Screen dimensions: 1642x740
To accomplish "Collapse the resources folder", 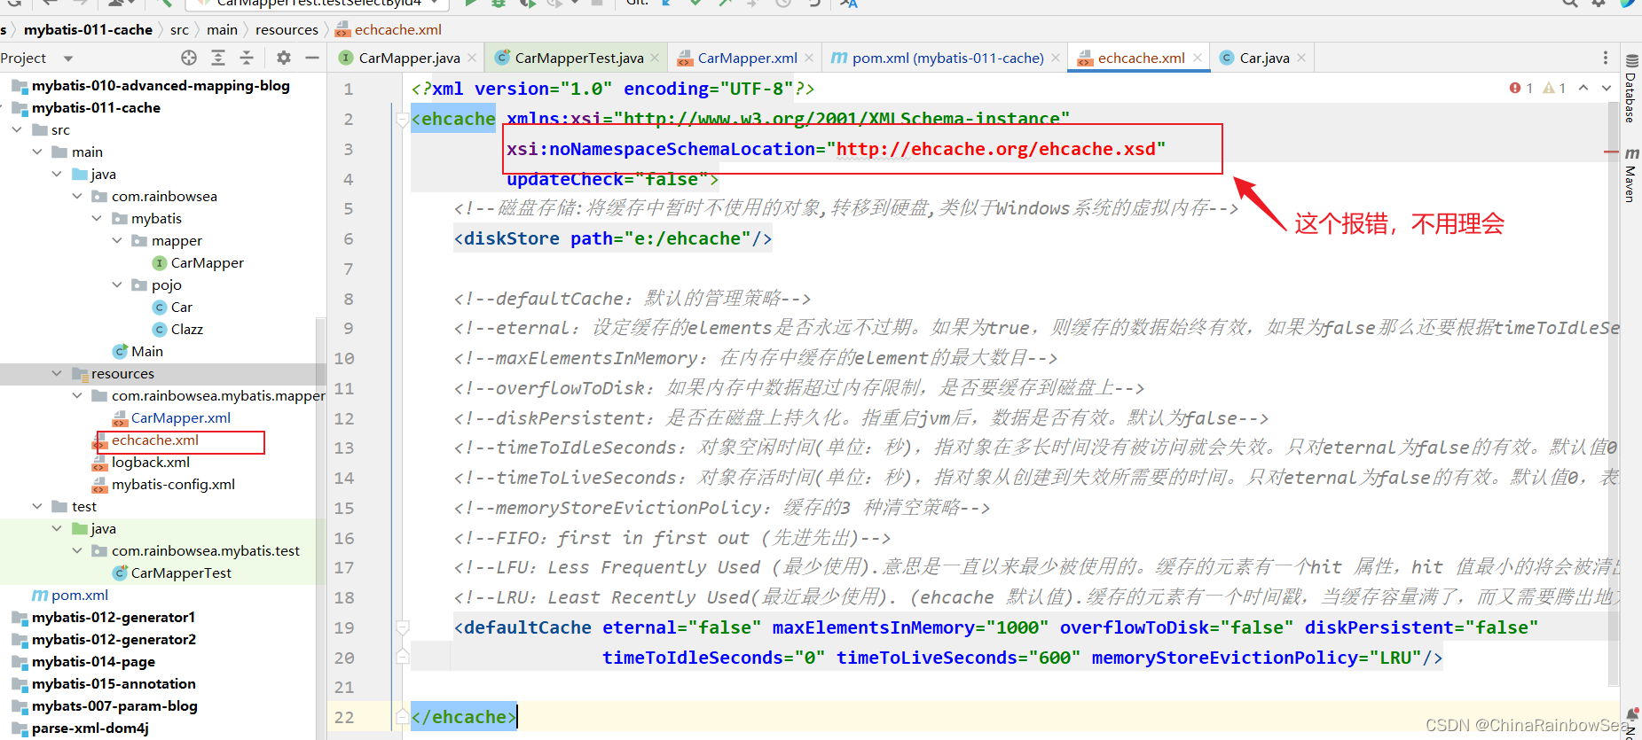I will [x=57, y=374].
